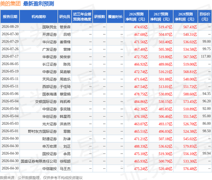Select the 覆盖时长 column header
Viewport: 212px width, 180px height.
click(x=115, y=16)
